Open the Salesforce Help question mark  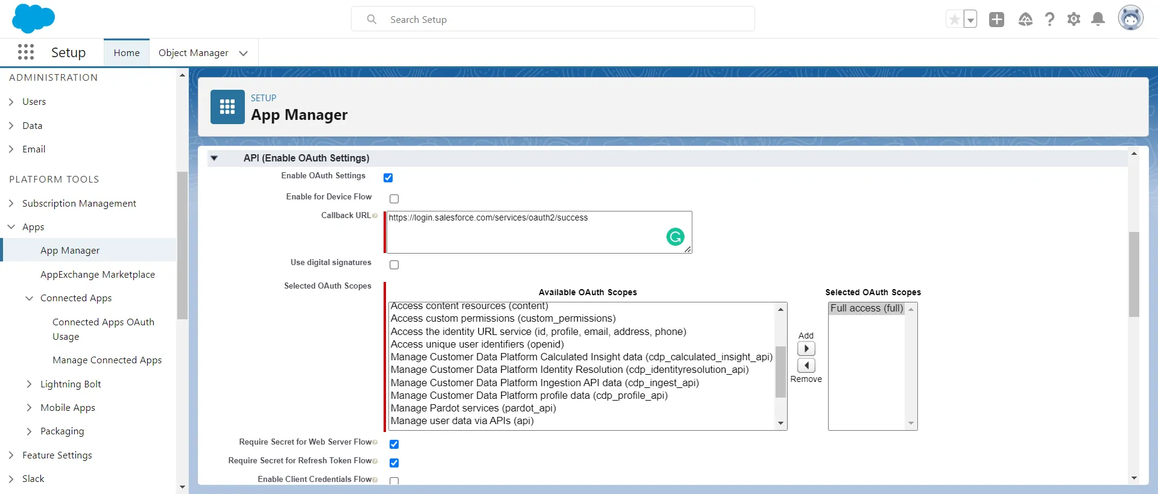point(1050,19)
